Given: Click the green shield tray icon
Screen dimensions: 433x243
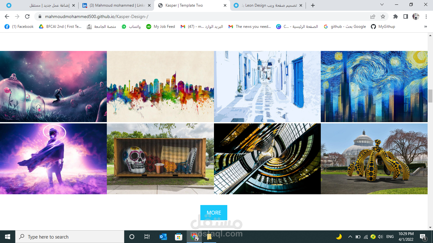Looking at the screenshot, I should [373, 237].
